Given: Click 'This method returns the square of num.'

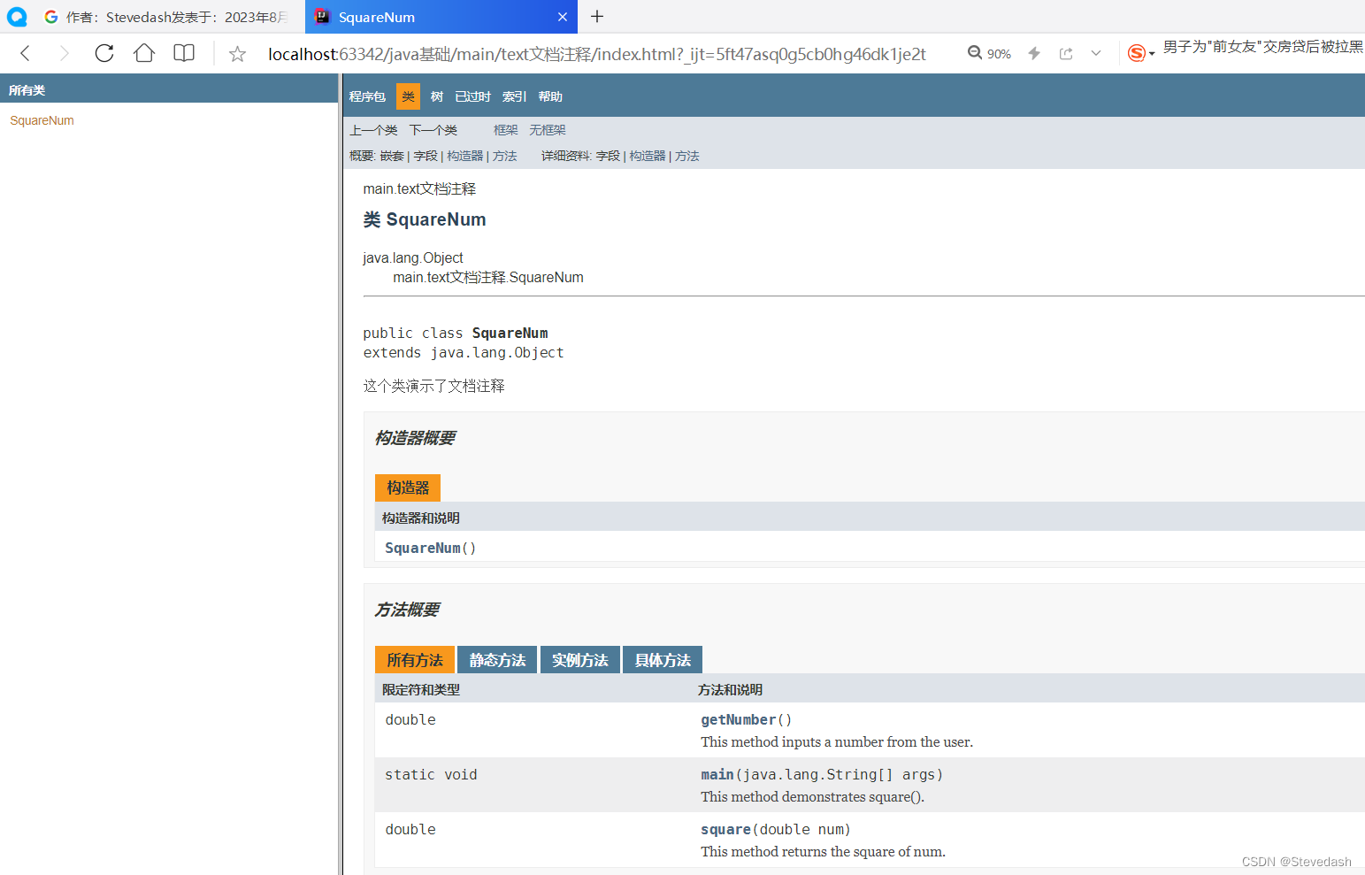Looking at the screenshot, I should 823,851.
